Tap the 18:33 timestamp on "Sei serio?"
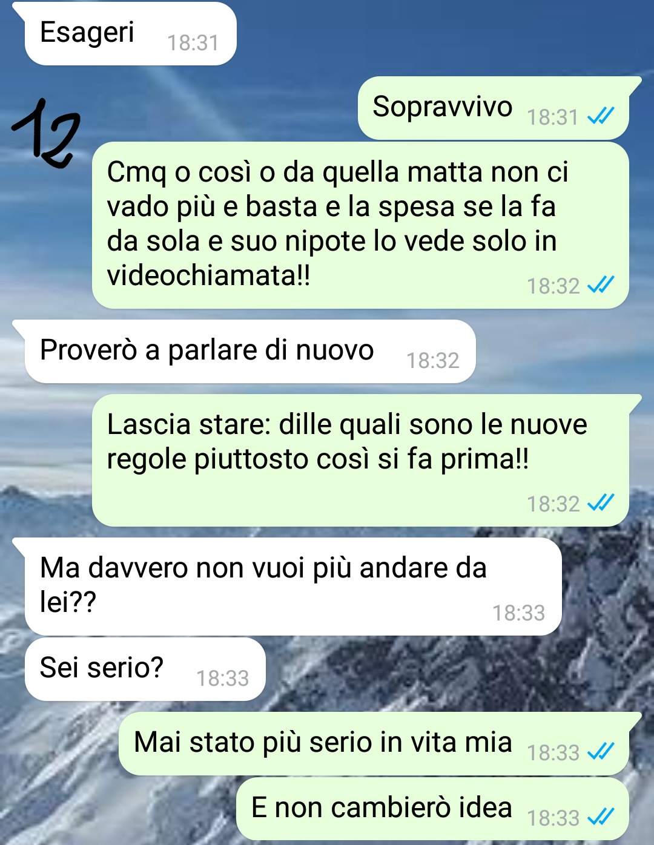The width and height of the screenshot is (654, 845). coord(222,679)
